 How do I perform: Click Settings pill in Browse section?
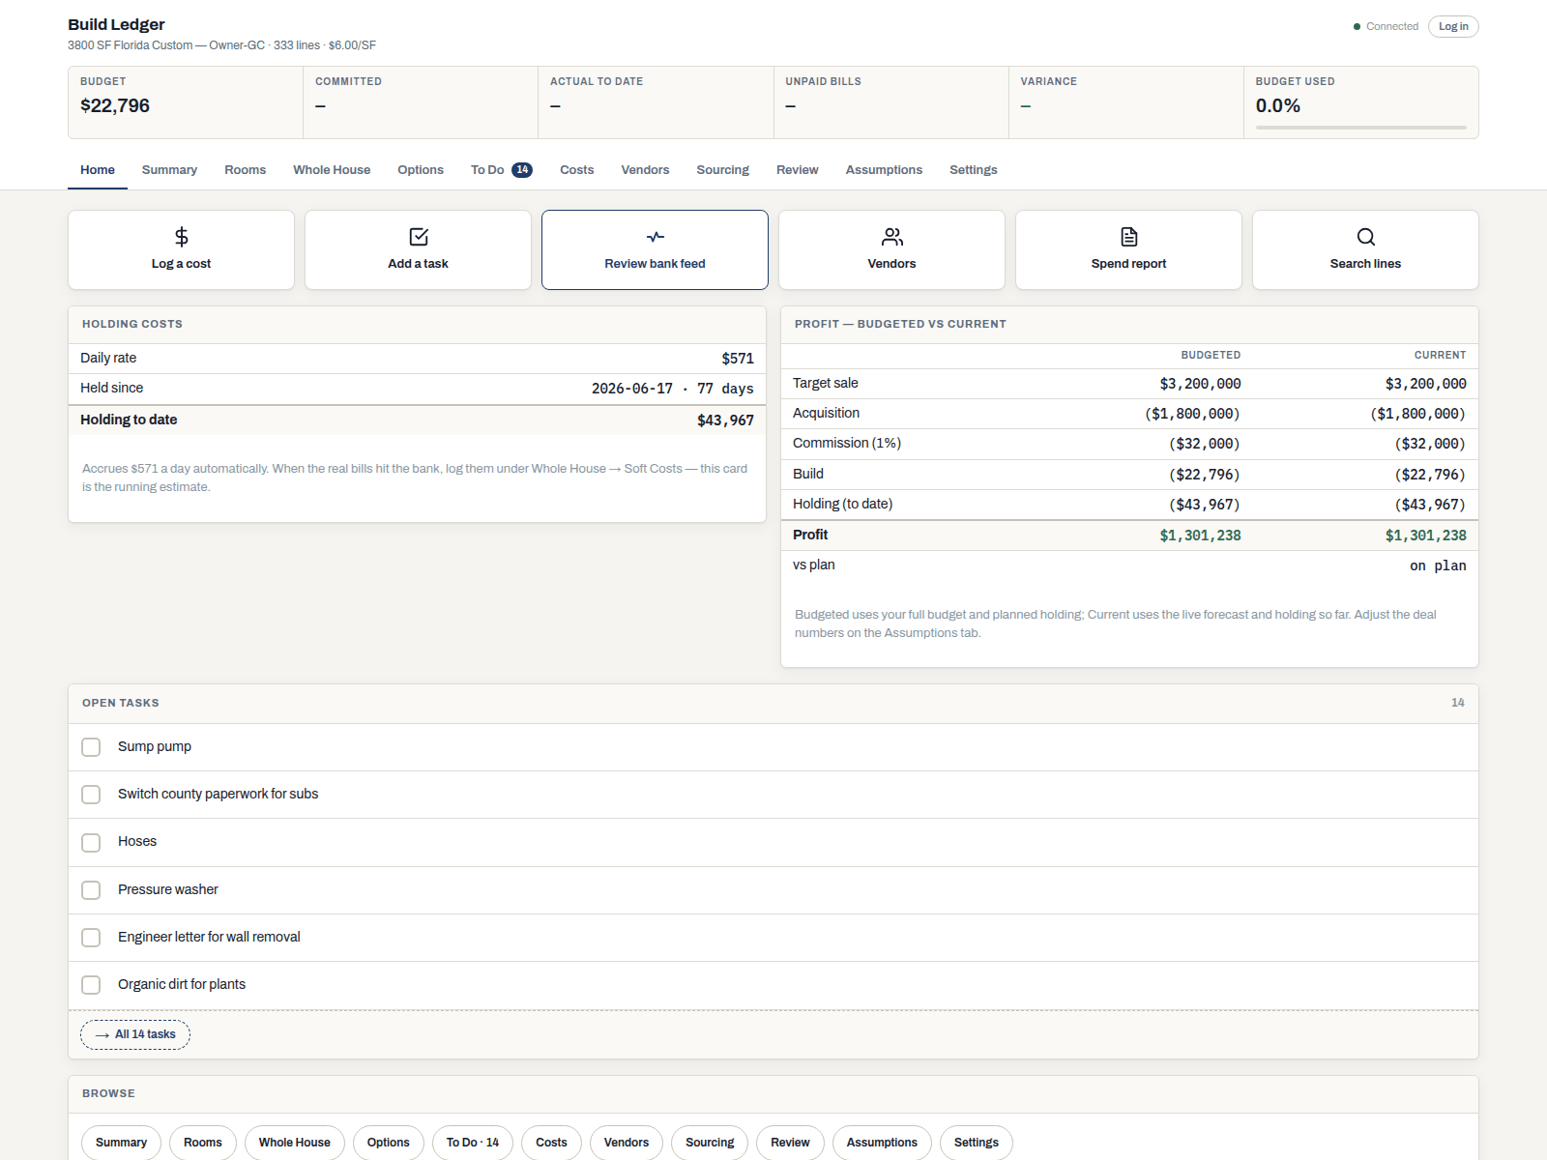(x=977, y=1143)
